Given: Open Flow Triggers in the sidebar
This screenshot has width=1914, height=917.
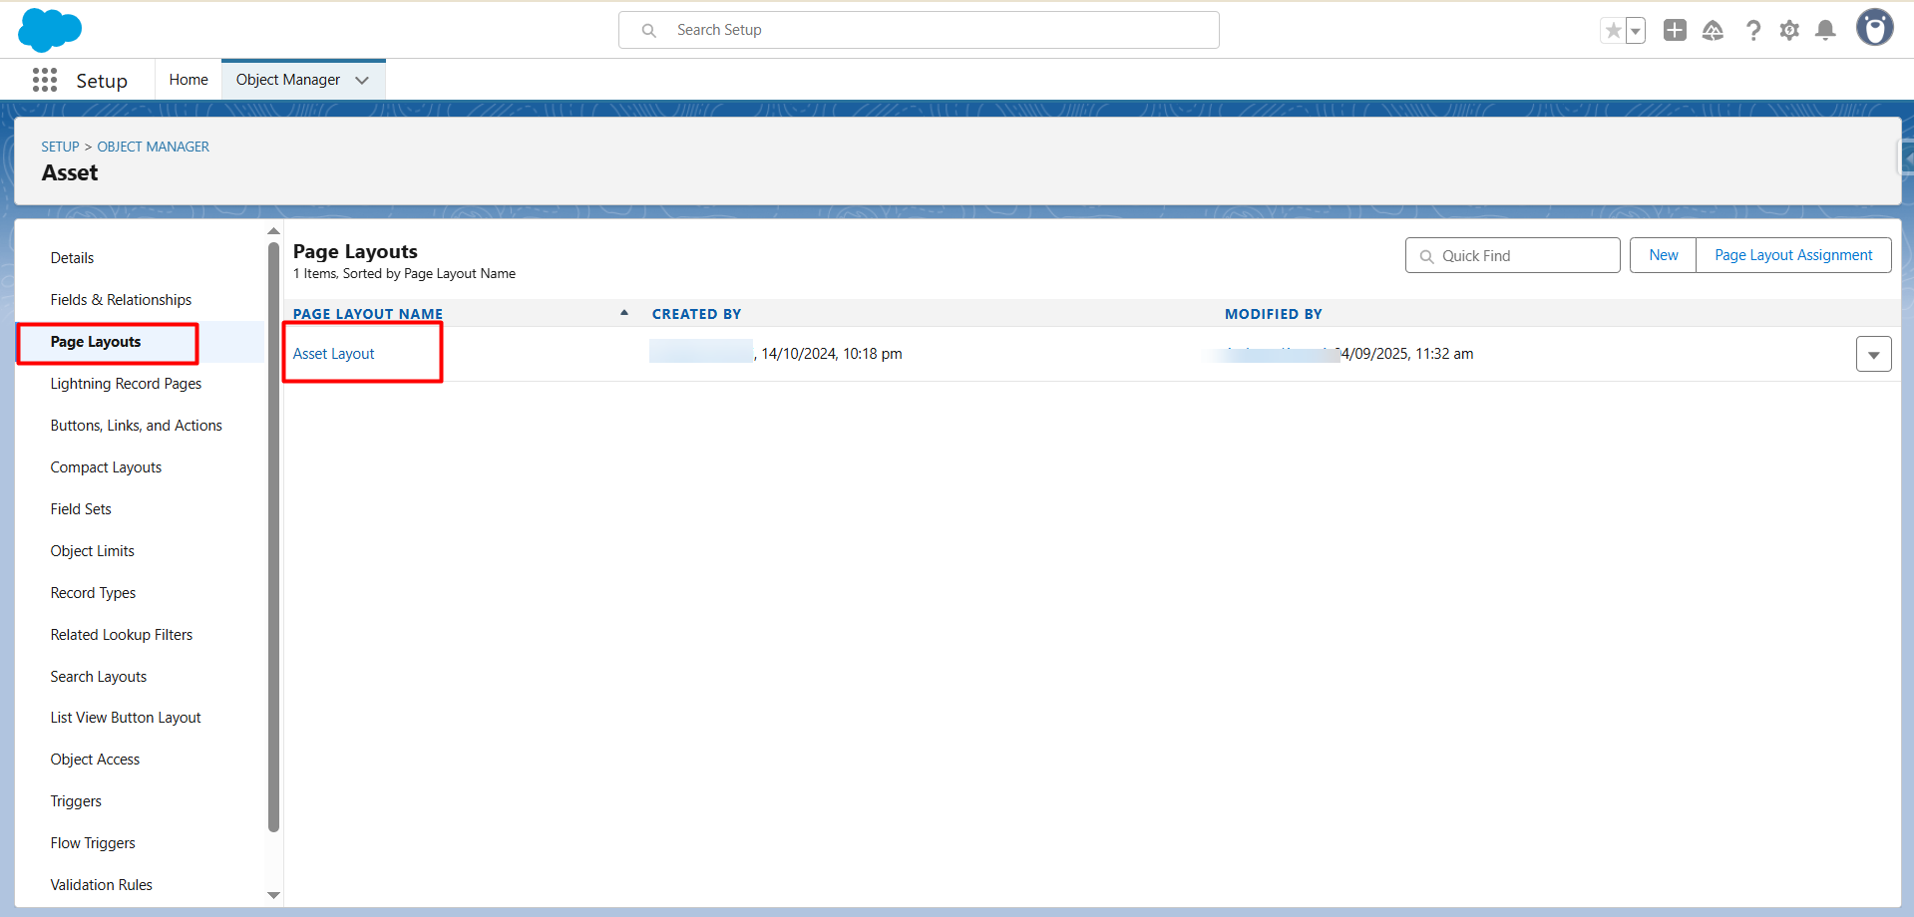Looking at the screenshot, I should tap(93, 843).
